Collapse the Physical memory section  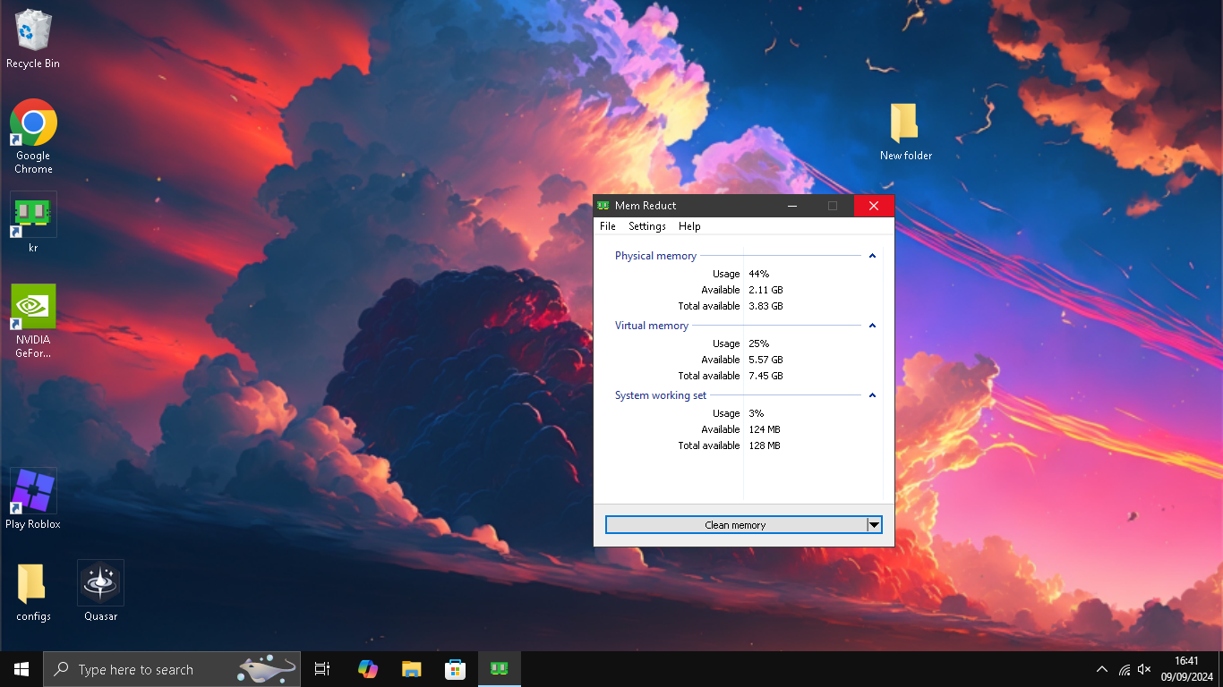872,256
